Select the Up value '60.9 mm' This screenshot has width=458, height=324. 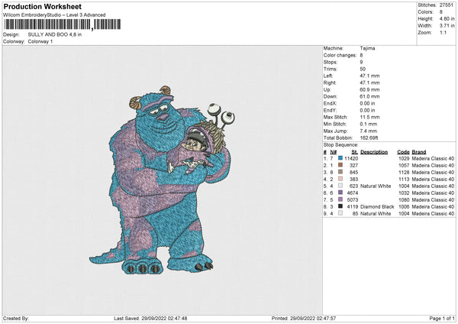pos(369,89)
